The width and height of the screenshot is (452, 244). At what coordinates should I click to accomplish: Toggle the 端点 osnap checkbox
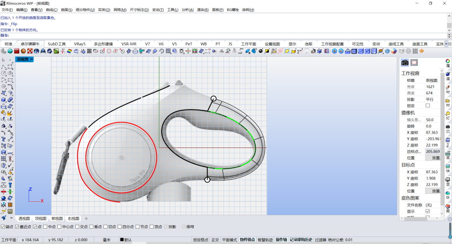pyautogui.click(x=3, y=227)
